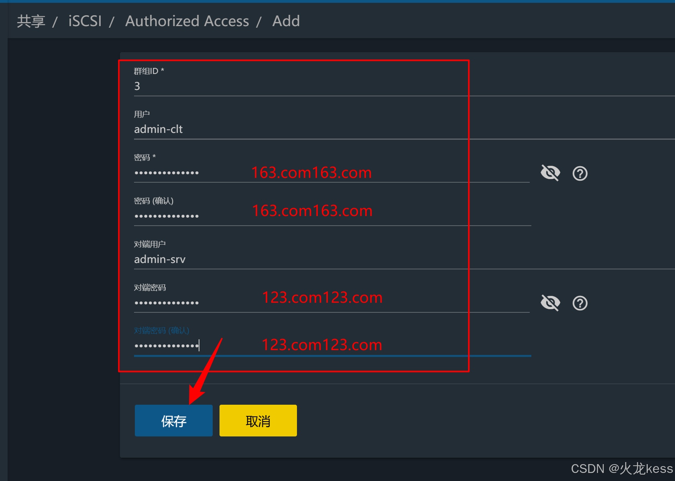The image size is (675, 481).
Task: Focus the 密码 password input
Action: point(332,173)
